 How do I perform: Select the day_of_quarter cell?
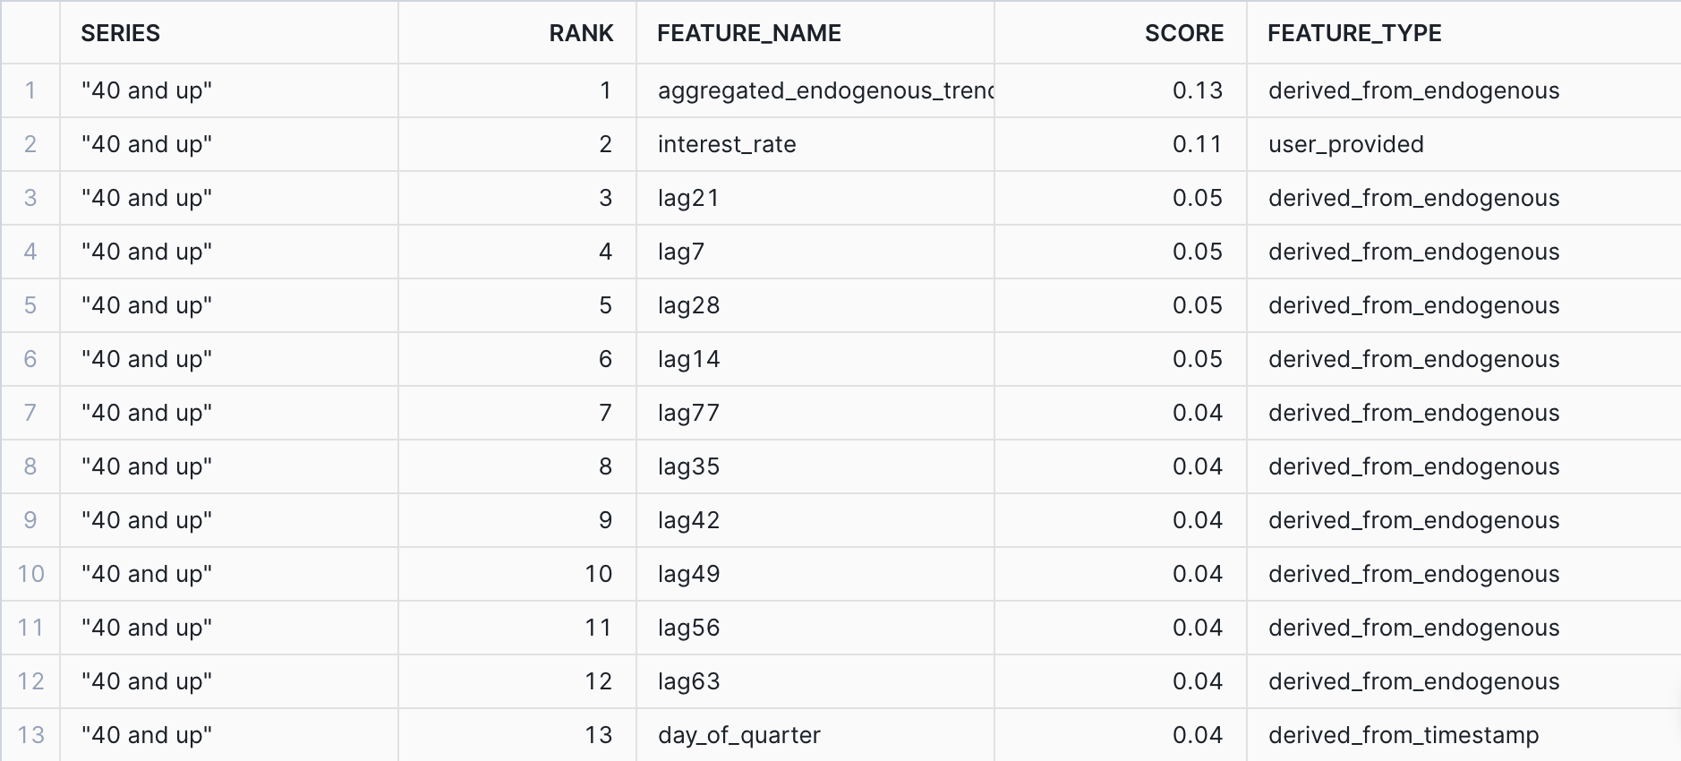pos(738,735)
